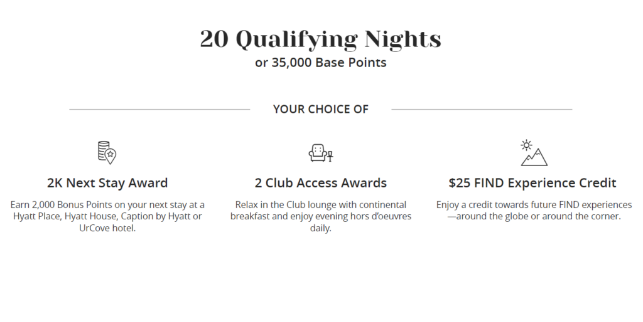Choose the 2 Club Access Awards title
The height and width of the screenshot is (322, 643).
(320, 183)
